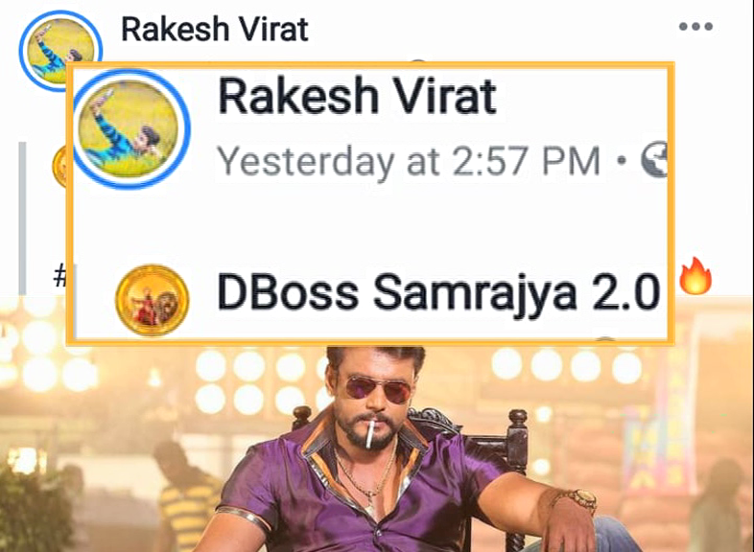The image size is (754, 552).
Task: Click the dot separator after the timestamp
Action: pyautogui.click(x=622, y=159)
